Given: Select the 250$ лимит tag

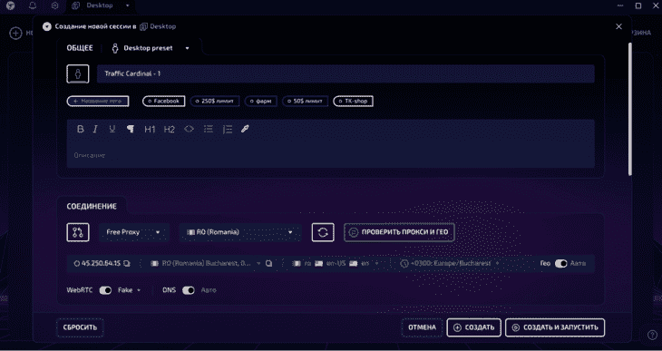Looking at the screenshot, I should click(215, 102).
